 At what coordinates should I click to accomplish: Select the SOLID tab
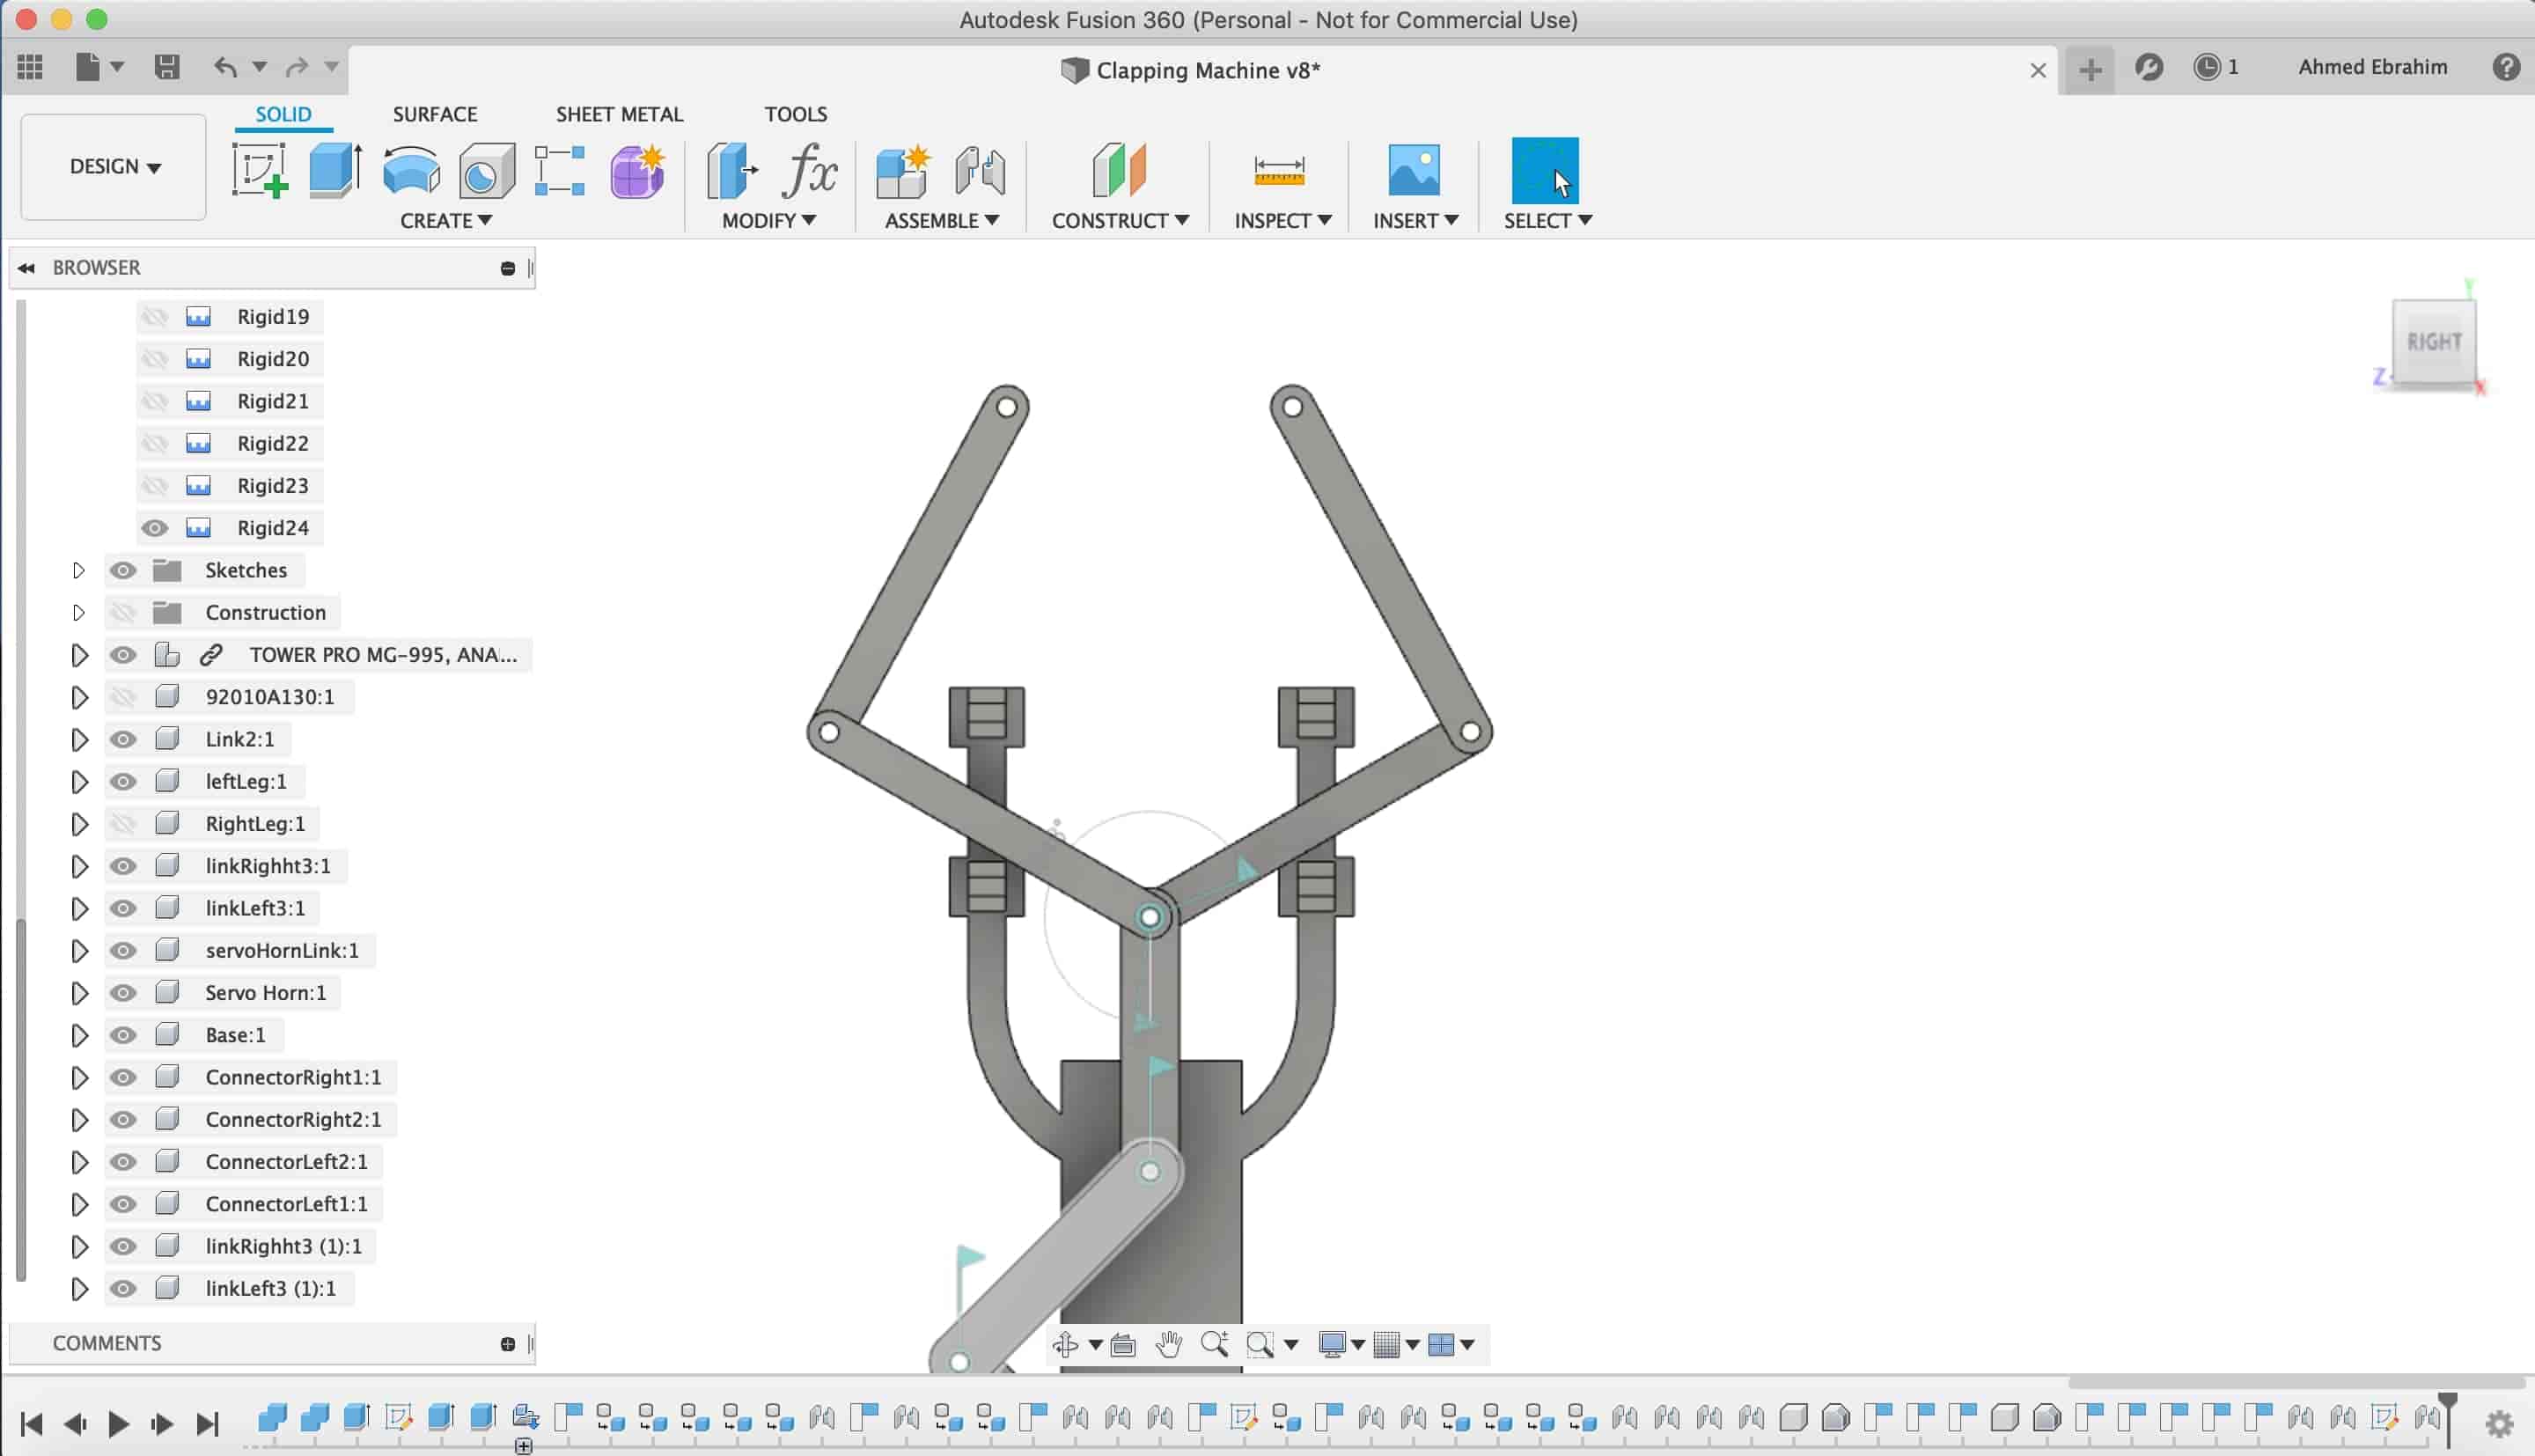pyautogui.click(x=283, y=114)
